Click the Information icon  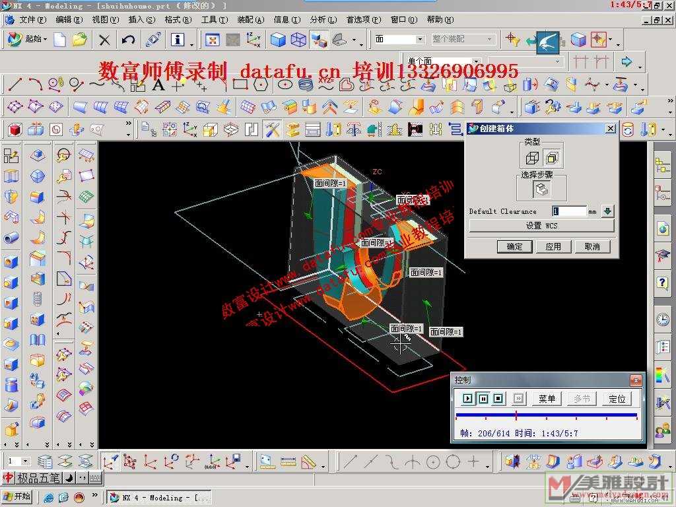coord(177,40)
